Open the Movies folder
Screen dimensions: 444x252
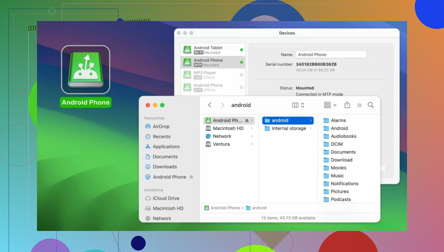335,168
